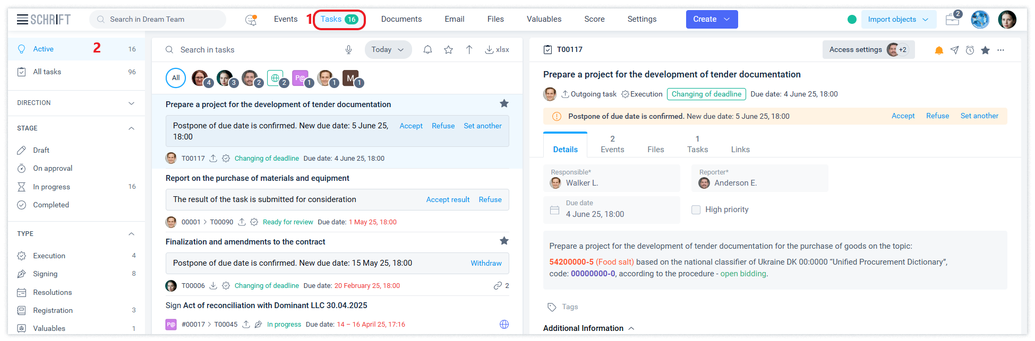Export tasks using the xlsx download icon
Screen dimensions: 1035x341
click(497, 50)
